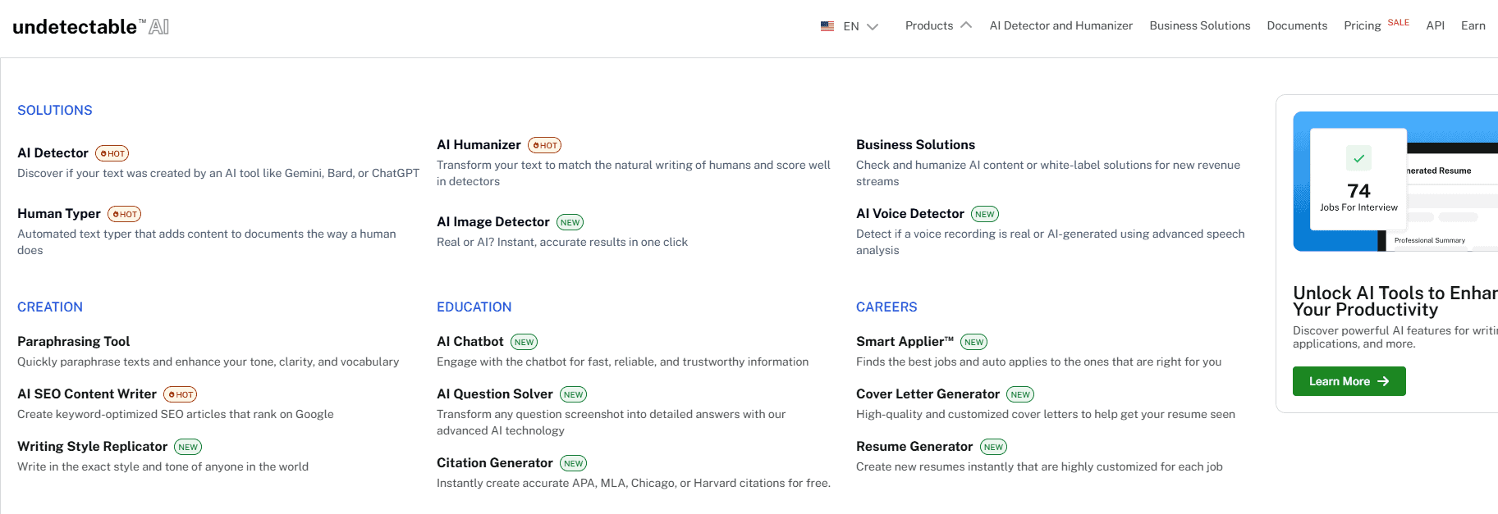The height and width of the screenshot is (514, 1498).
Task: Open the Documents nav item
Action: tap(1297, 25)
